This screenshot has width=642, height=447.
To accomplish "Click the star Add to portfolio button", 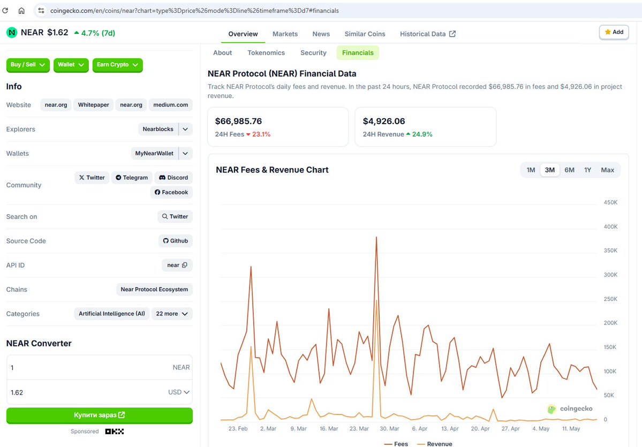I will point(614,32).
